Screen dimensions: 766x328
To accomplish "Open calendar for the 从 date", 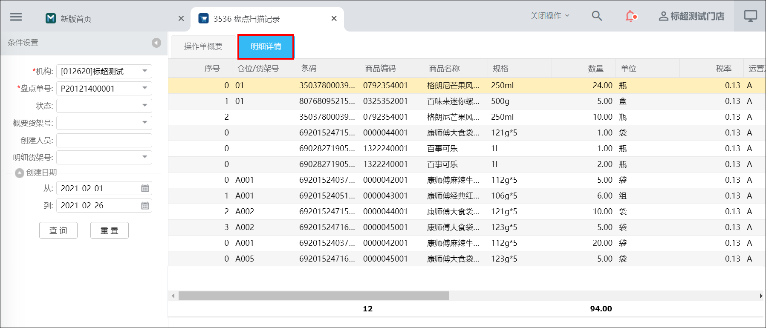I will pos(145,188).
